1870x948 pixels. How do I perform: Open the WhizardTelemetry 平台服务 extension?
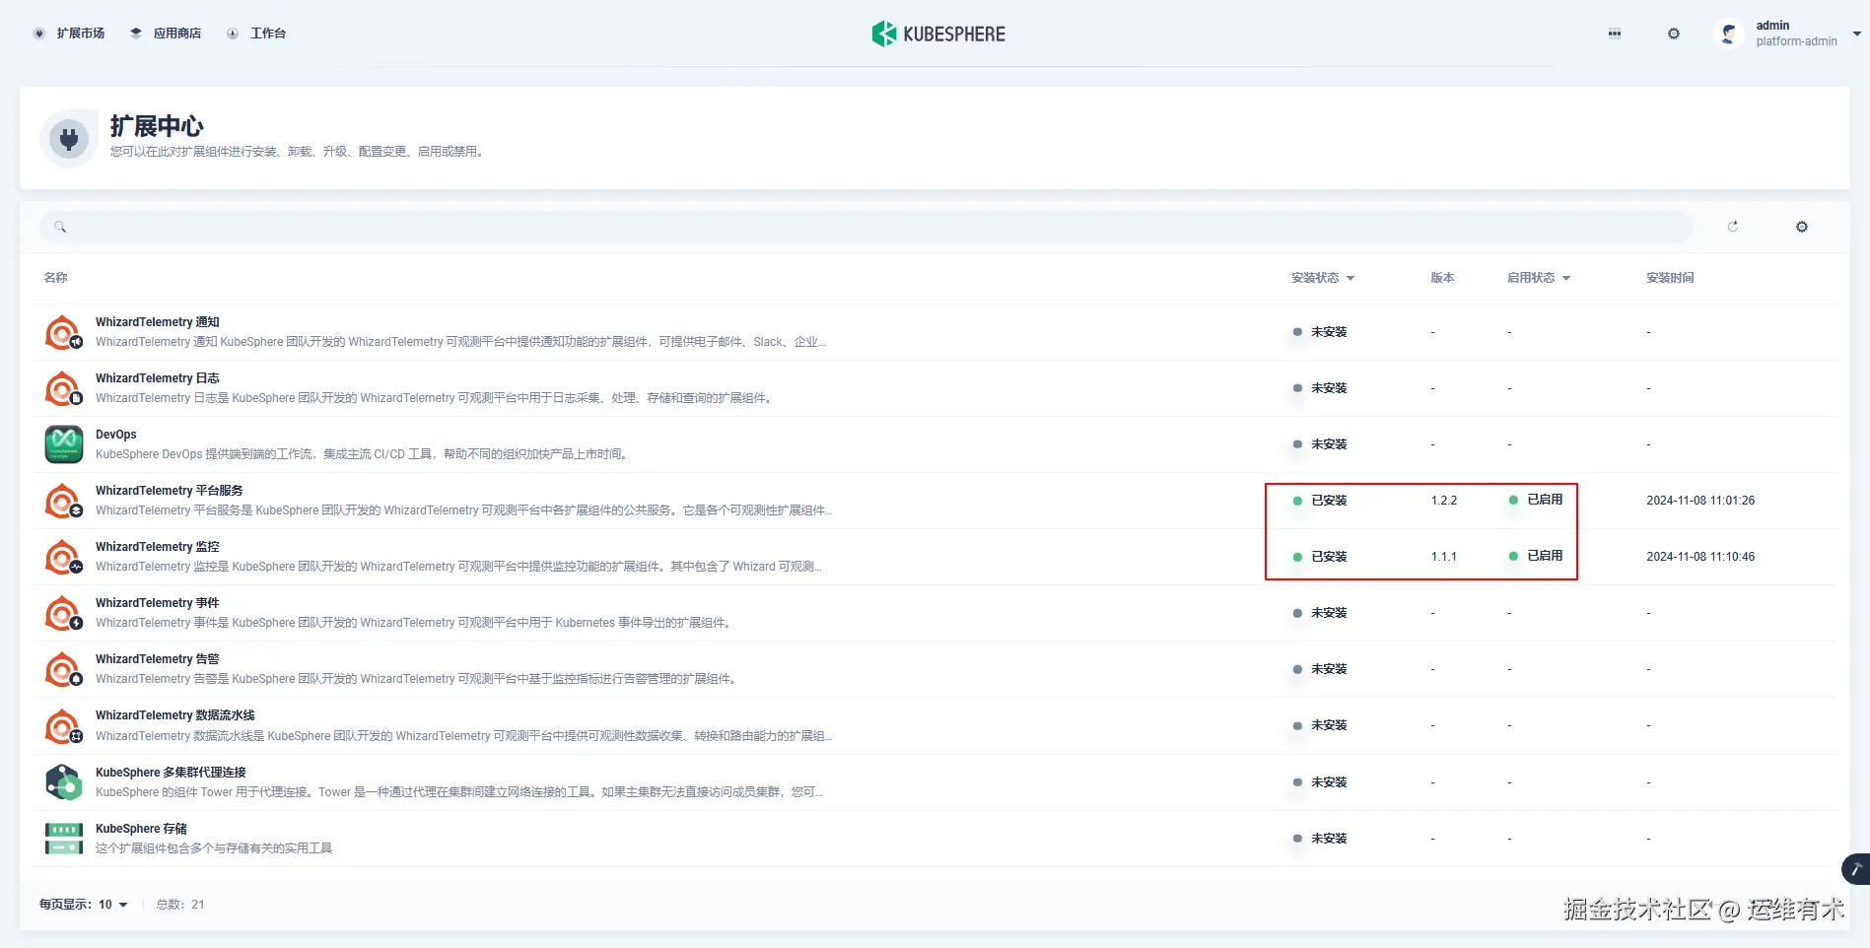point(170,491)
